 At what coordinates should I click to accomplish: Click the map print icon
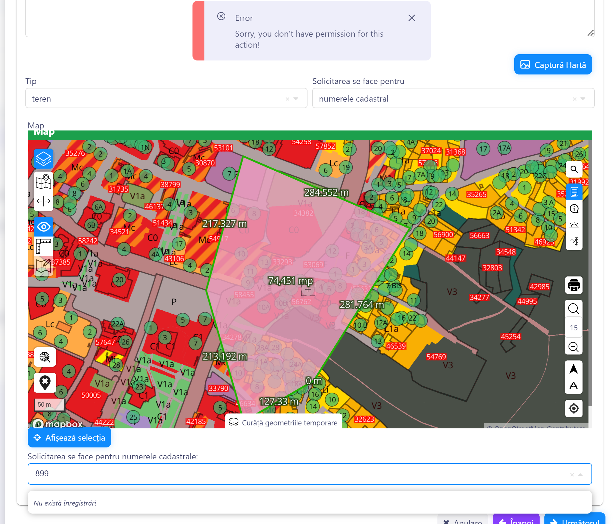(x=574, y=285)
